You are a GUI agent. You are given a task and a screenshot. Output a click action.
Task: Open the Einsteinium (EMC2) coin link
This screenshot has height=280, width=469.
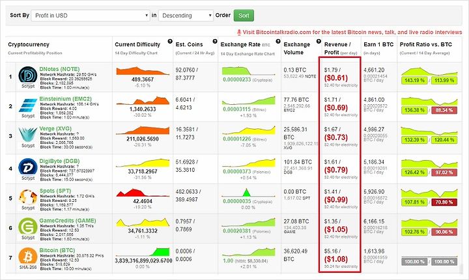click(66, 99)
